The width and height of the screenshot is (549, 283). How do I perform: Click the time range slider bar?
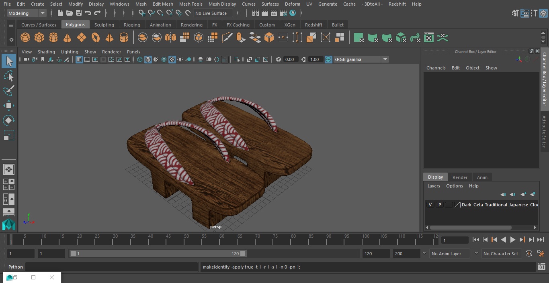(x=158, y=254)
